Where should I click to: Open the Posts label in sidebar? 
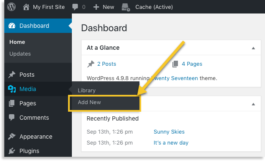[x=27, y=75]
